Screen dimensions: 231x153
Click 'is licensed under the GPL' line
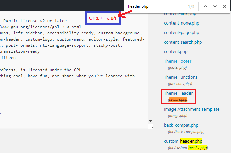[52, 70]
